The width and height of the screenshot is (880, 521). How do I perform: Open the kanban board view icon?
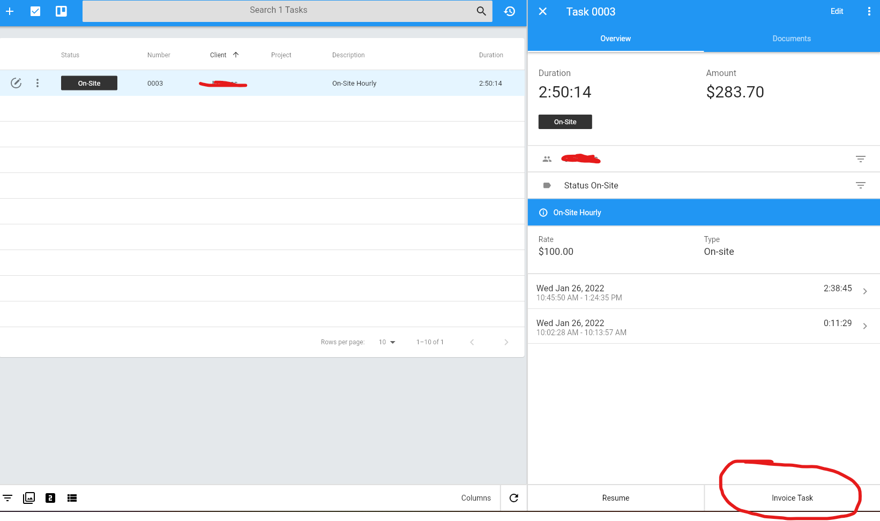tap(61, 11)
